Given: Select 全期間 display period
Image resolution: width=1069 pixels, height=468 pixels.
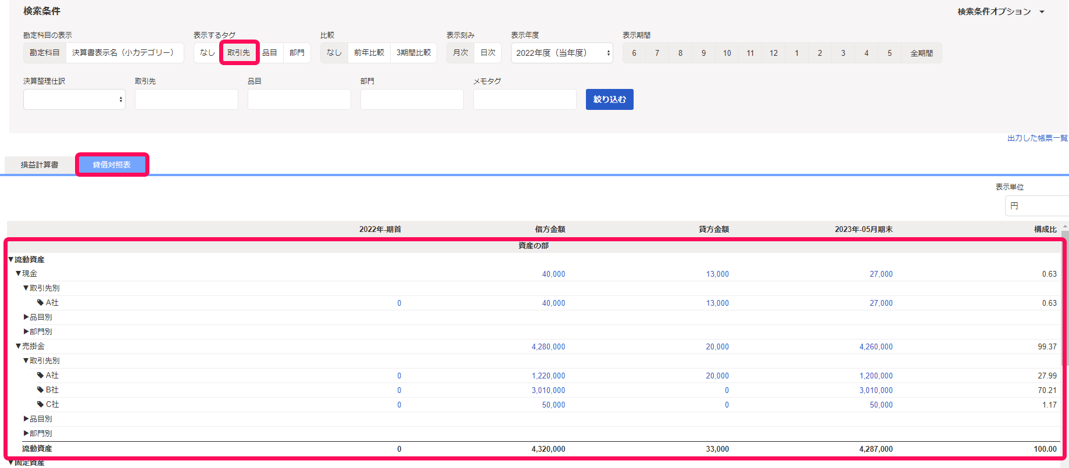Looking at the screenshot, I should 921,53.
